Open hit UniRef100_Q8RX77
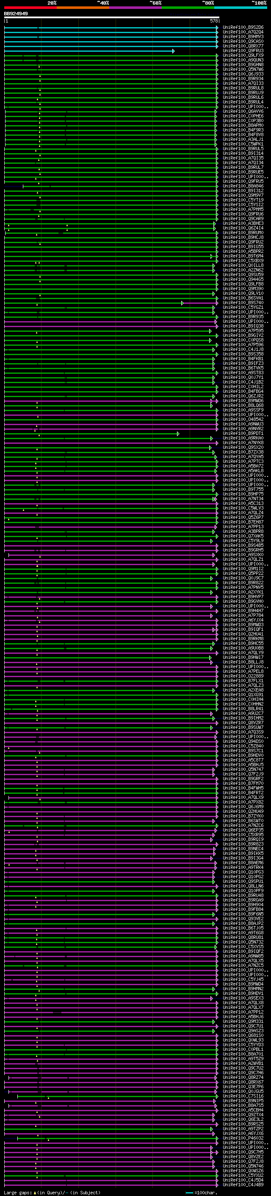Screen dimensions: 271x1196 243,46
